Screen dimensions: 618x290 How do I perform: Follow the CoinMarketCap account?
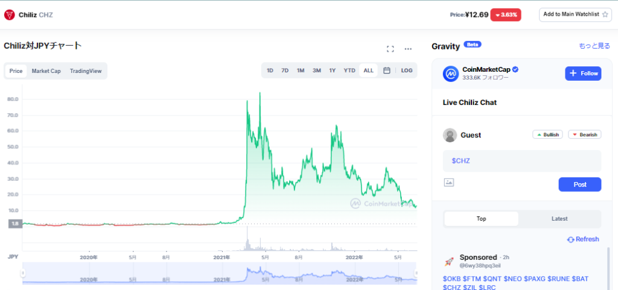click(583, 74)
